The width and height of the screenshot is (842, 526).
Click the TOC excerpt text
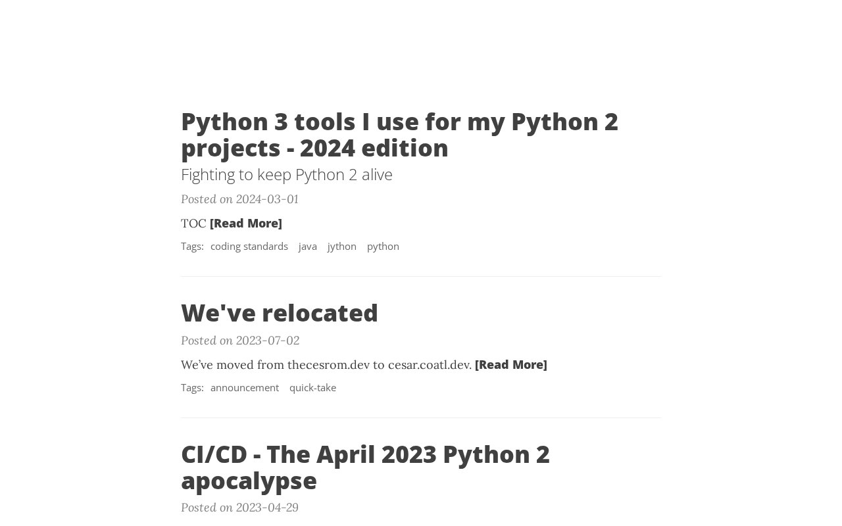[x=193, y=224]
